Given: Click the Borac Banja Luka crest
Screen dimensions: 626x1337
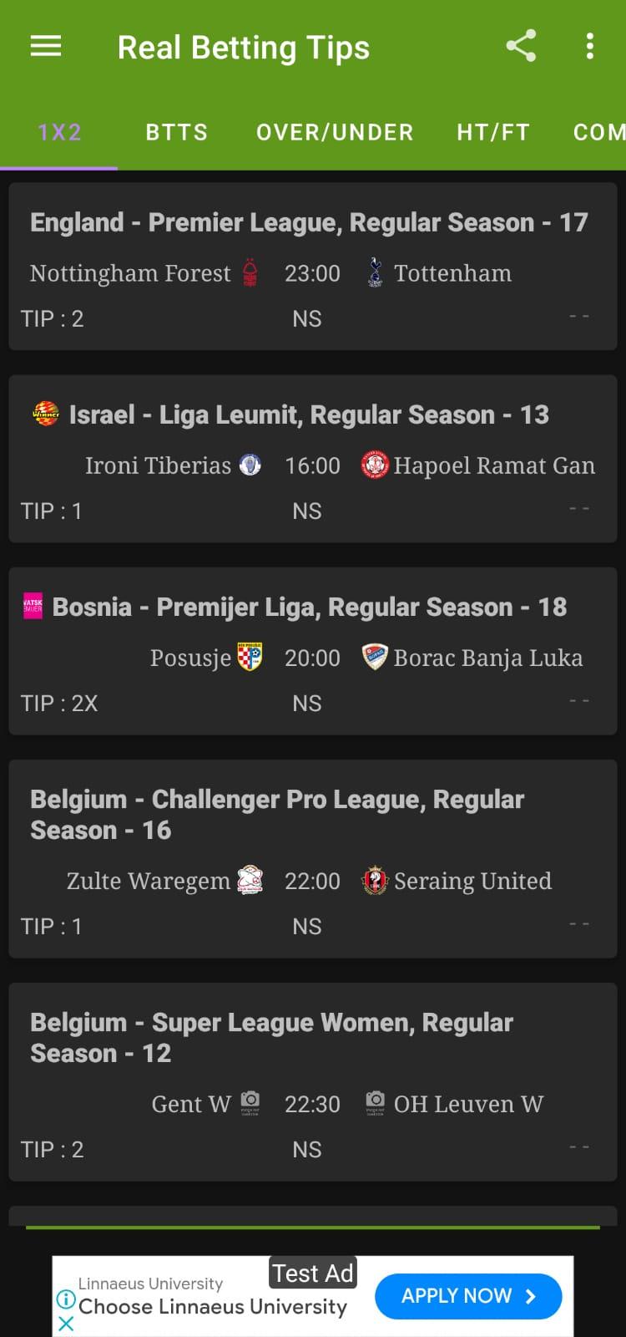Looking at the screenshot, I should 376,658.
